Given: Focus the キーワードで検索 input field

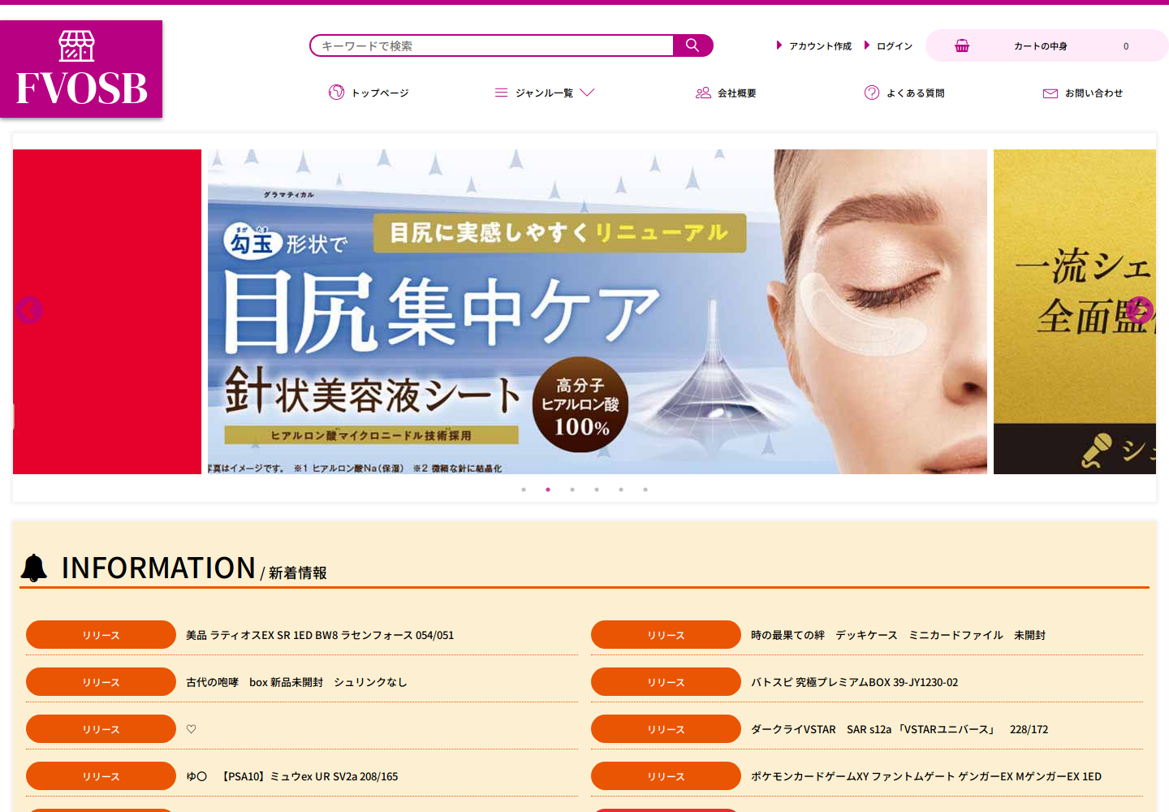Looking at the screenshot, I should tap(492, 45).
